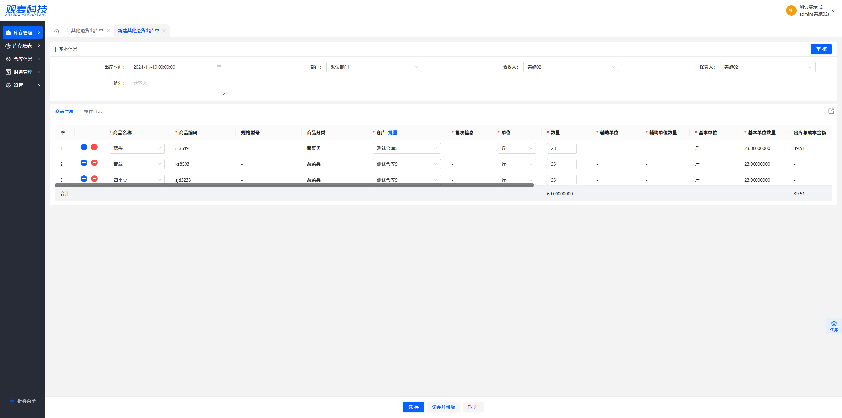The image size is (842, 418).
Task: Close the 新建其他退货出库单 tab
Action: [164, 31]
